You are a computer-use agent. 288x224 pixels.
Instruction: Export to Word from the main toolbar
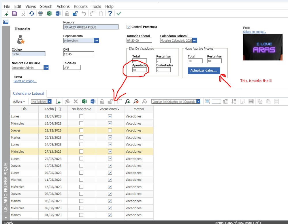coord(58,14)
